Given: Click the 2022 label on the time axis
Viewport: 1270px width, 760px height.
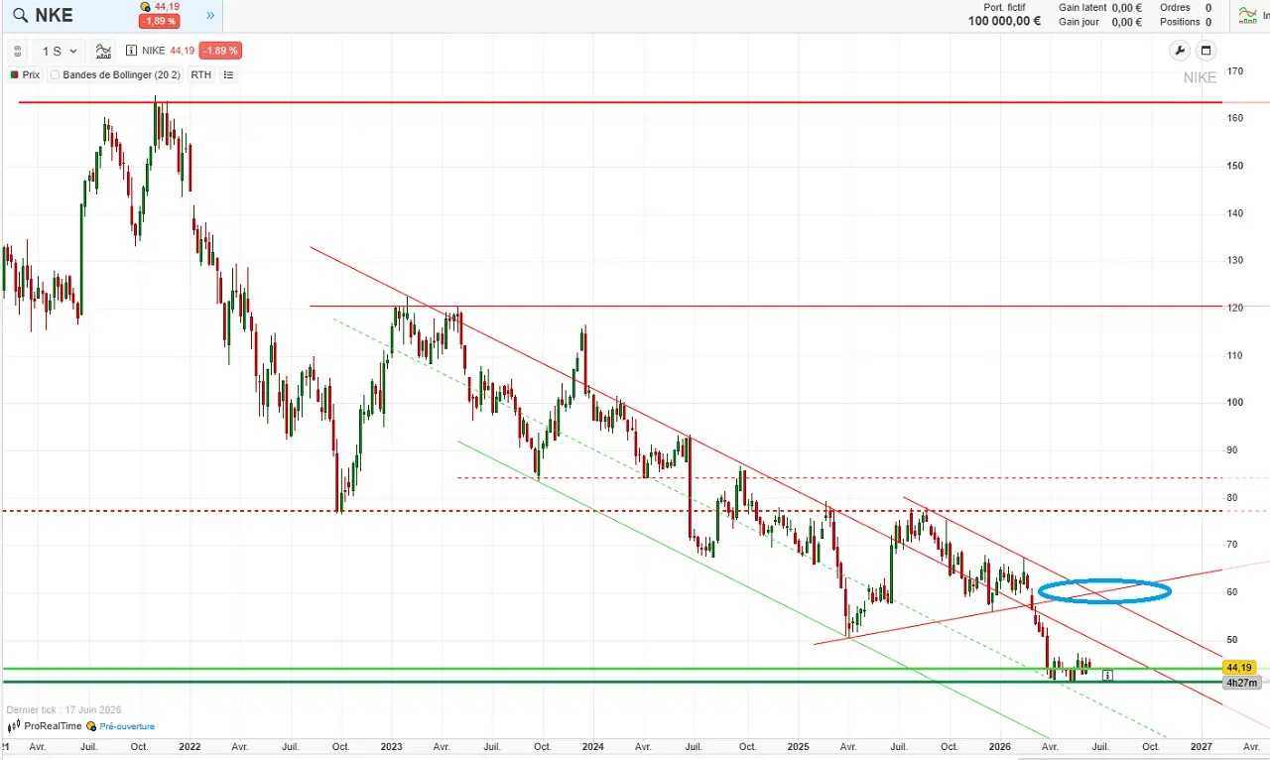Looking at the screenshot, I should [190, 745].
